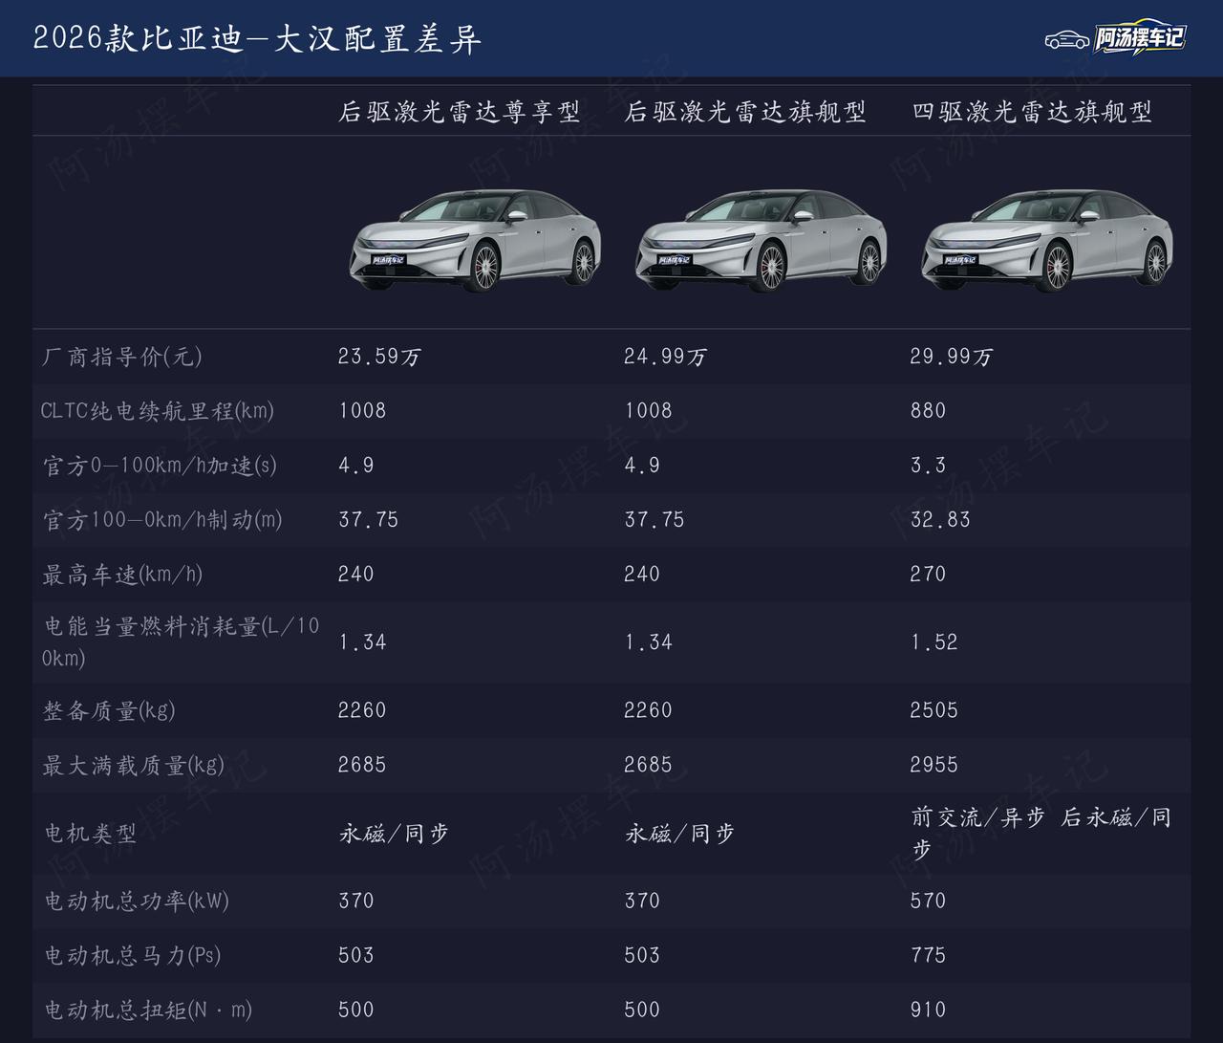Click the 电动机总功率(kW) row label
1223x1043 pixels.
tap(136, 901)
